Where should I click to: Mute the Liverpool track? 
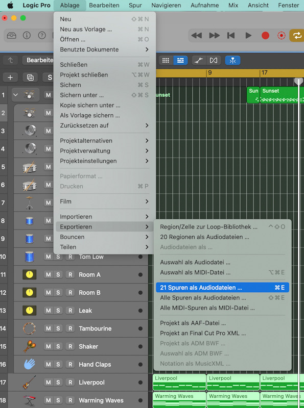point(49,382)
